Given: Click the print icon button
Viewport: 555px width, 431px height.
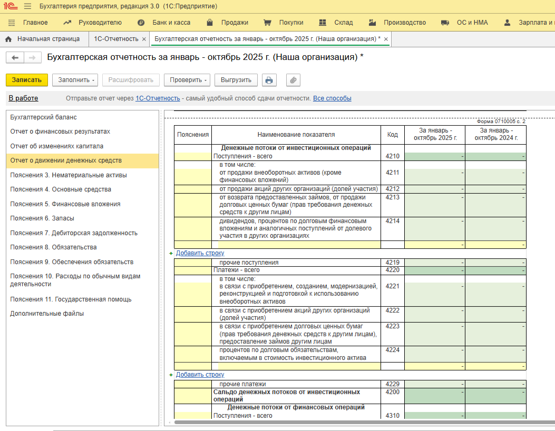Looking at the screenshot, I should (269, 80).
